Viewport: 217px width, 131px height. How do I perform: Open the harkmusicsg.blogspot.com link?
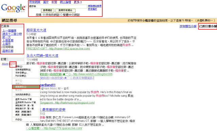pyautogui.click(x=67, y=103)
